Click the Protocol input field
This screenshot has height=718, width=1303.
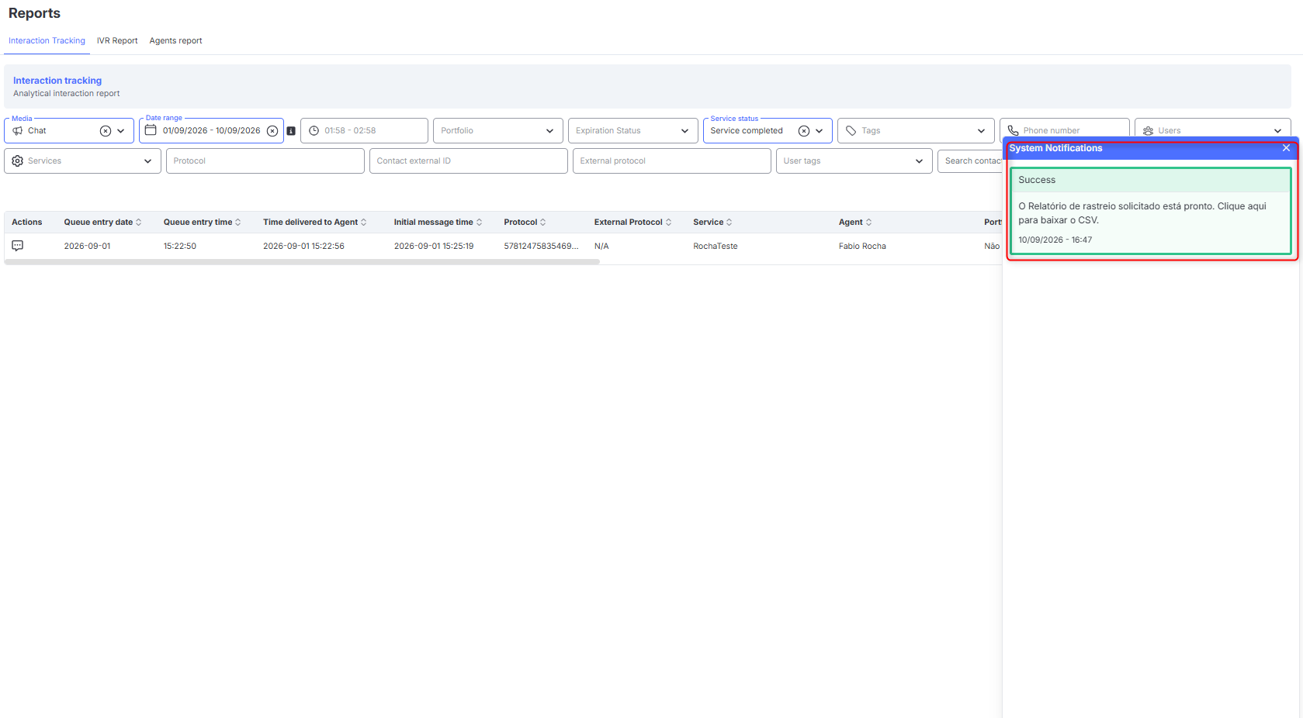[265, 161]
